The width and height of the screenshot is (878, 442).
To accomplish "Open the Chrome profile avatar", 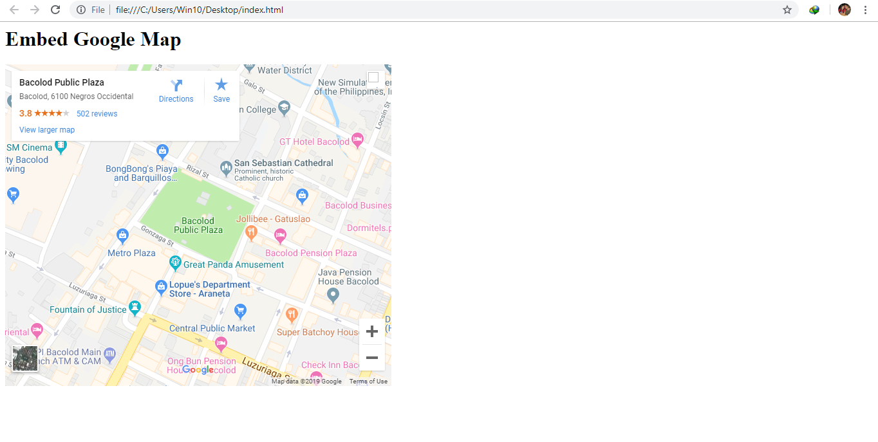I will tap(845, 10).
